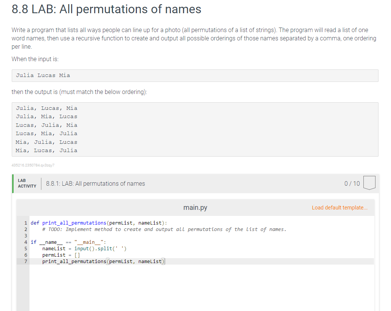Click the first output line Julia, Lucas, Mia
Viewport: 391px width, 311px height.
point(47,108)
